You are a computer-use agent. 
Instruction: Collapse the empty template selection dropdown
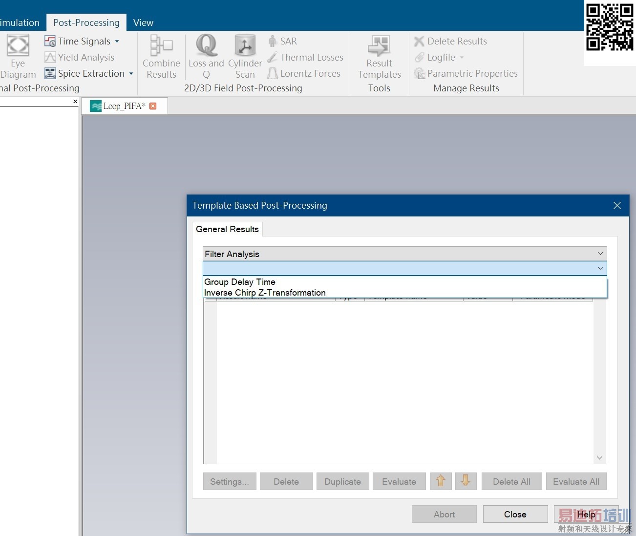tap(600, 268)
